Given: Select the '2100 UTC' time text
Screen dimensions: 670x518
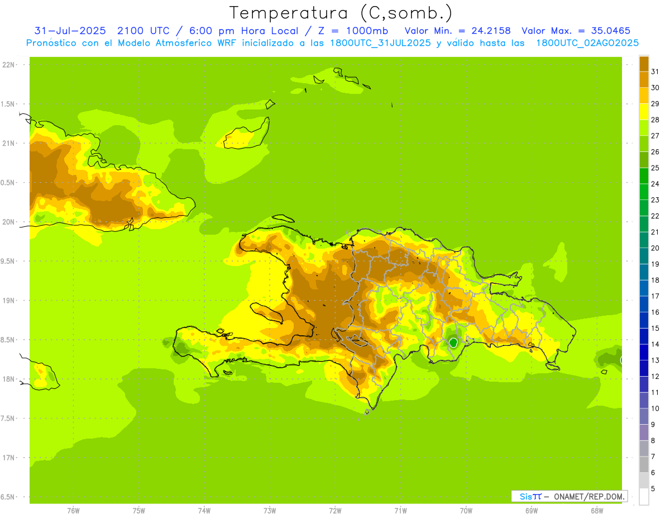Looking at the screenshot, I should click(x=143, y=31).
